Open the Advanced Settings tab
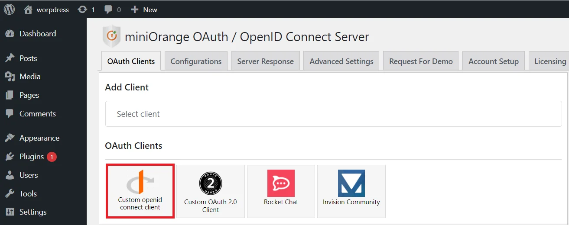 click(341, 61)
